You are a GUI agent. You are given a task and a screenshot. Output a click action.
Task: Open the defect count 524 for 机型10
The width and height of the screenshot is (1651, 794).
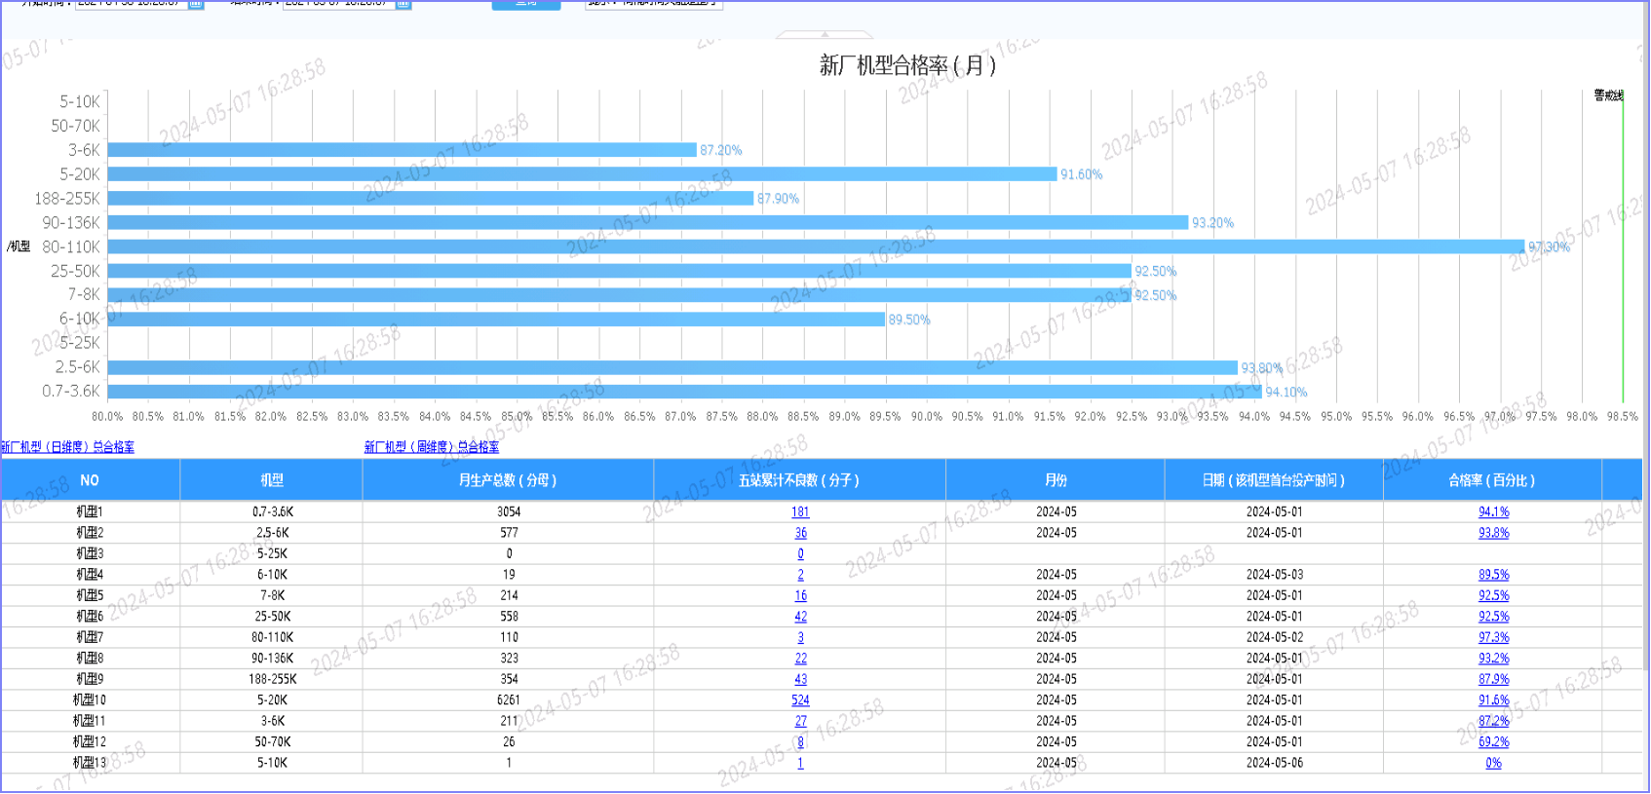pos(800,699)
